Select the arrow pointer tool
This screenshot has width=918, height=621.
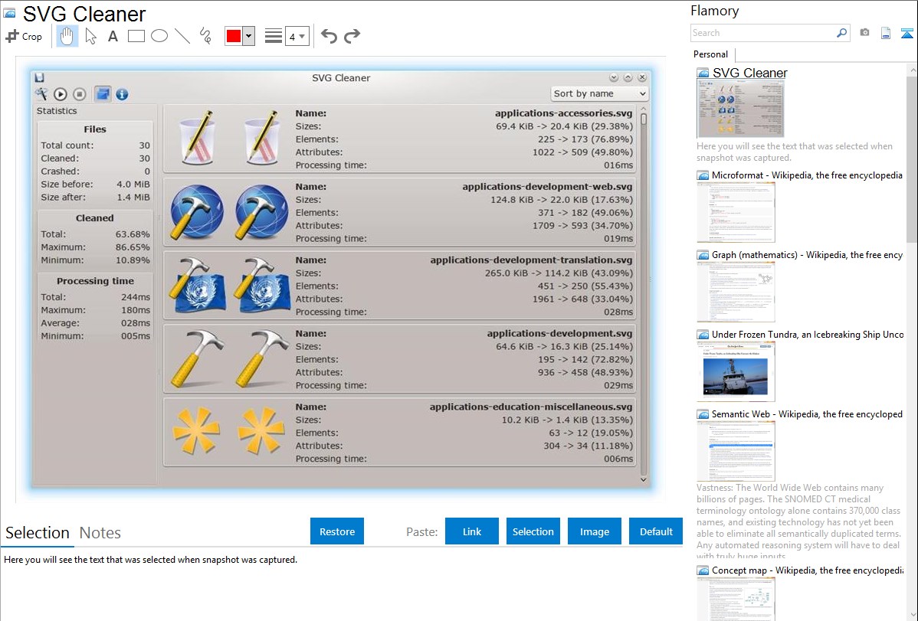[x=90, y=36]
